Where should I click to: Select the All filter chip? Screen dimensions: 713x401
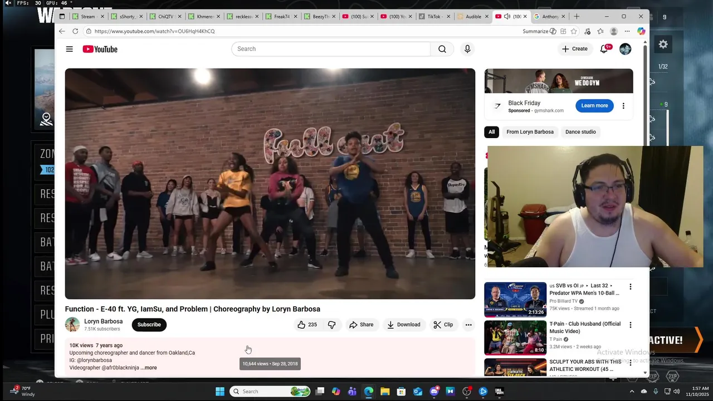[x=491, y=132]
